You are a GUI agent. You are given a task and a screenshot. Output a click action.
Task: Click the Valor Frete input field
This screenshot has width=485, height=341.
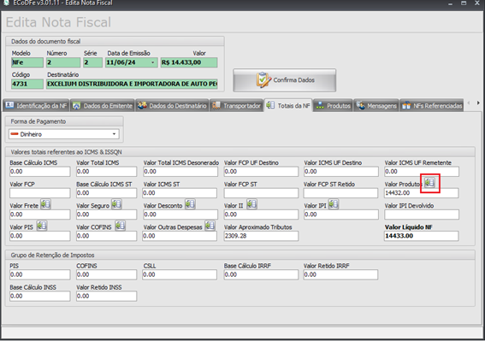(40, 215)
